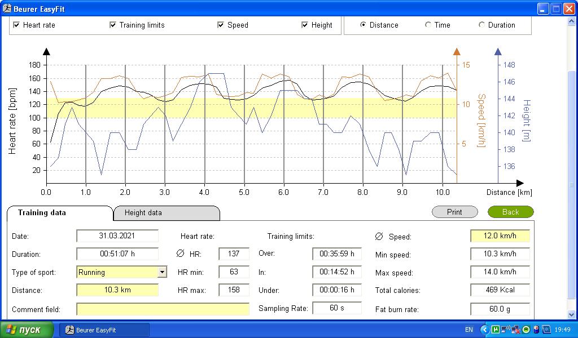Click the 15 tick on the speed axis
This screenshot has width=578, height=338.
coord(466,65)
